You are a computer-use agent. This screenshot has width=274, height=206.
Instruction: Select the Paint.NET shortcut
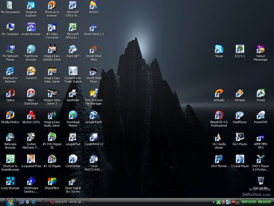click(73, 49)
